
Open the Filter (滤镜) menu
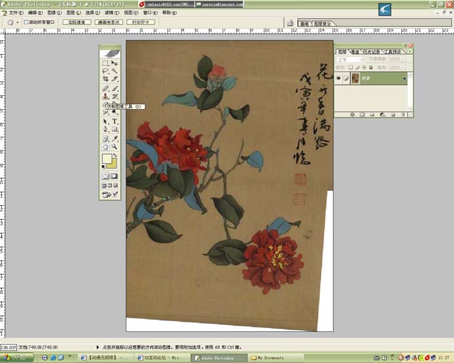112,12
